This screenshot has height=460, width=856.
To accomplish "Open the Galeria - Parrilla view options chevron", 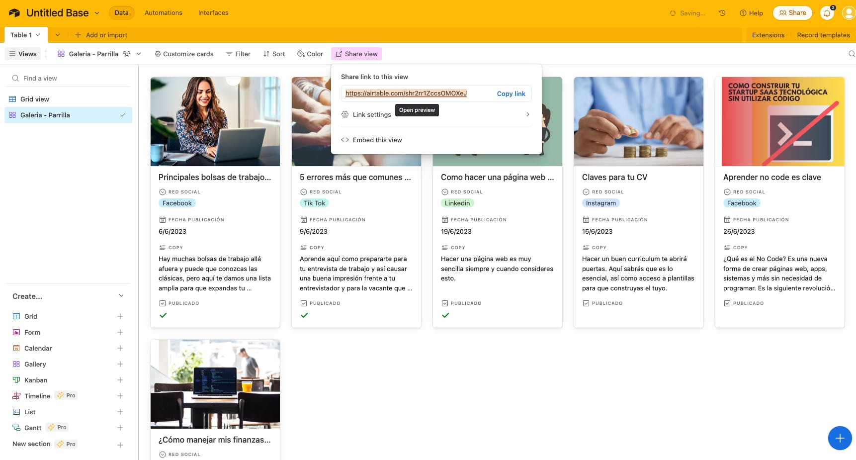I will point(139,54).
